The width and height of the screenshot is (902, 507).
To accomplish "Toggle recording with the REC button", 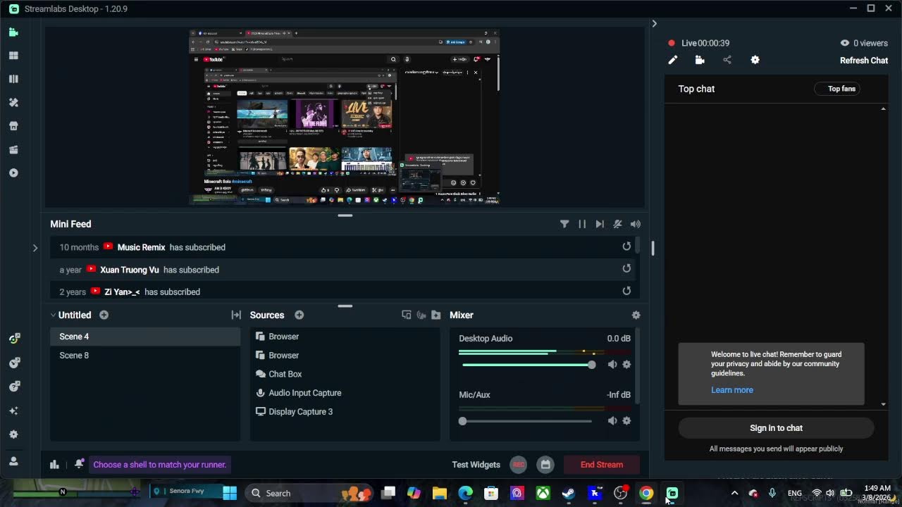I will point(519,465).
